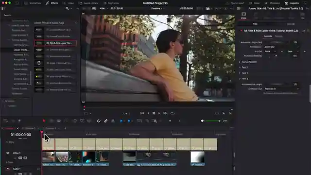Image resolution: width=311 pixels, height=175 pixels.
Task: Click the timeline timecode 01:00:00:00
Action: click(x=21, y=135)
